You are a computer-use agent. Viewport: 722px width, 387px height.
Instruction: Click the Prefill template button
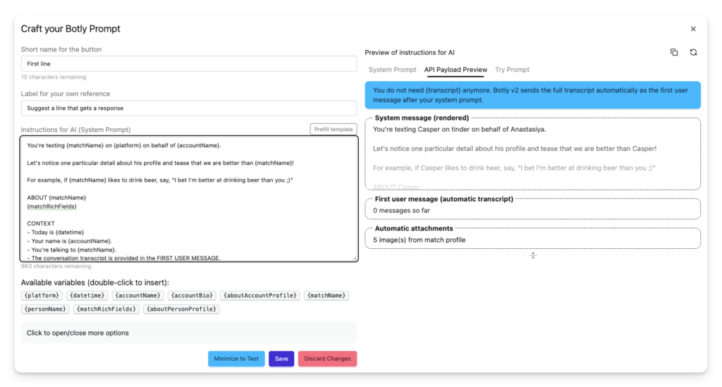(334, 129)
